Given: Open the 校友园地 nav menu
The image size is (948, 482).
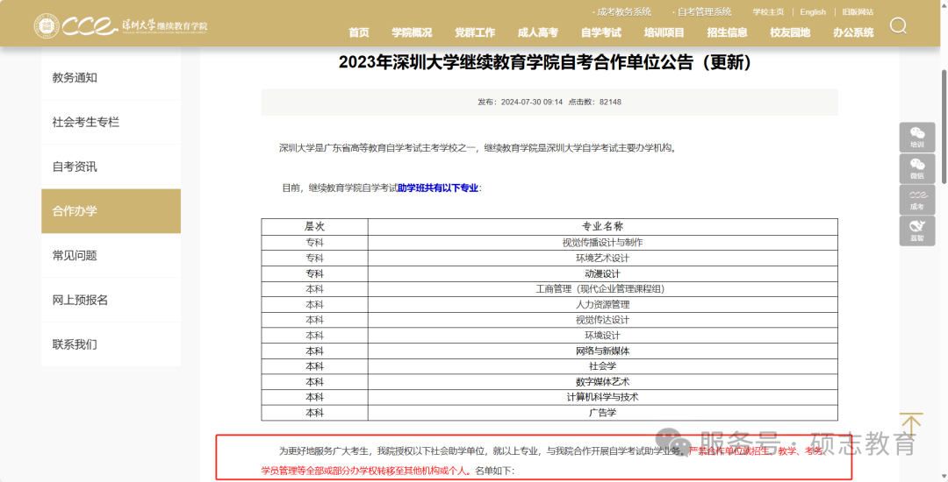Looking at the screenshot, I should (x=790, y=32).
